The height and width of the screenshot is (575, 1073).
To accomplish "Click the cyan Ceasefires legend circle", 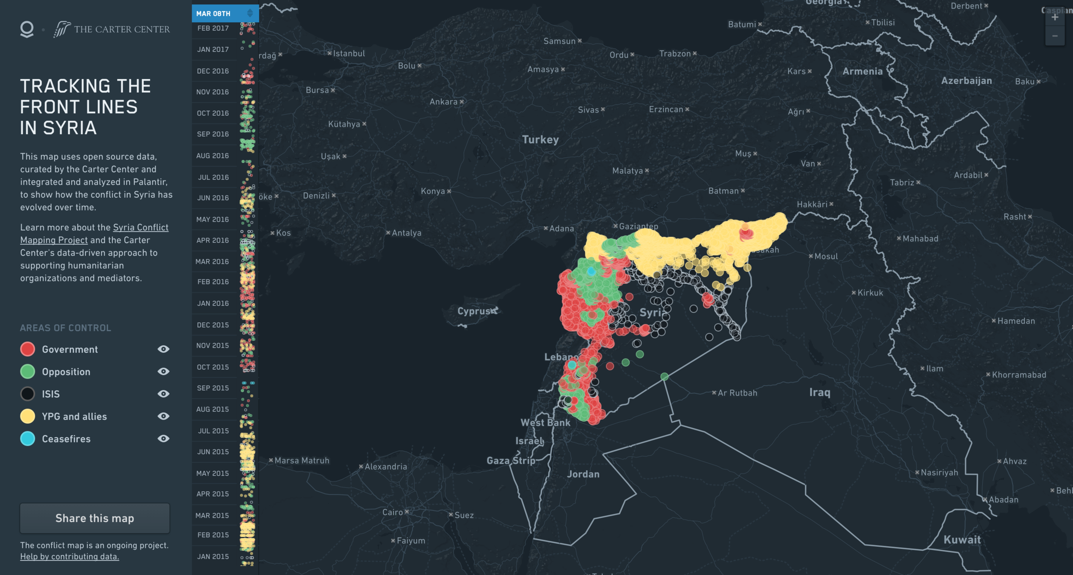I will [x=27, y=438].
